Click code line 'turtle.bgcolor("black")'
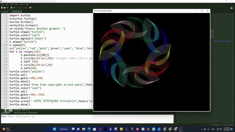This screenshot has width=235, height=132. 28,38
